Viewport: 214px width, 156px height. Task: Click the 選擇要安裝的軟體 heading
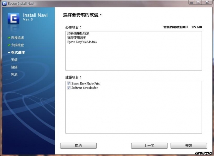click(x=82, y=15)
